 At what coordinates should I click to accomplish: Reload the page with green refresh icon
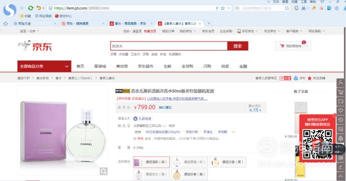[30, 8]
